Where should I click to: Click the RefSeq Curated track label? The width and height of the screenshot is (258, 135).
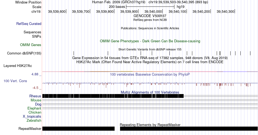pyautogui.click(x=29, y=24)
